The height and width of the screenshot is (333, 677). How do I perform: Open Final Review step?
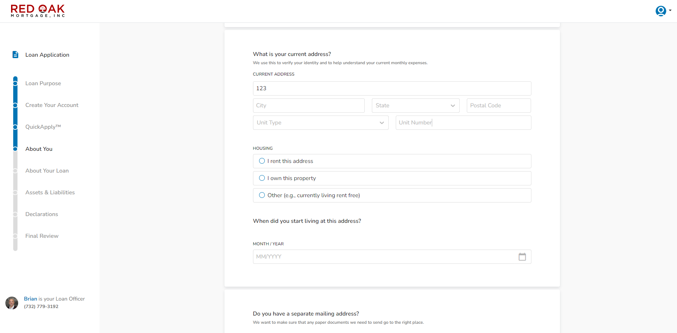(42, 236)
